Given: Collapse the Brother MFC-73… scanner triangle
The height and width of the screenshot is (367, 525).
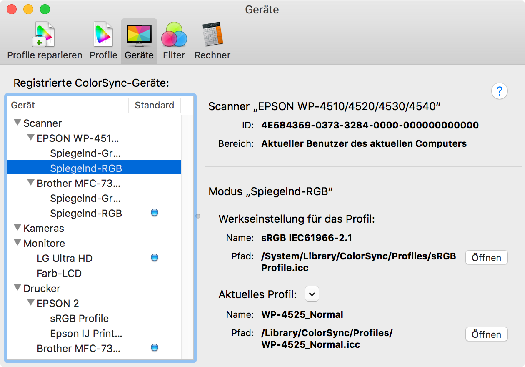Looking at the screenshot, I should coord(31,183).
